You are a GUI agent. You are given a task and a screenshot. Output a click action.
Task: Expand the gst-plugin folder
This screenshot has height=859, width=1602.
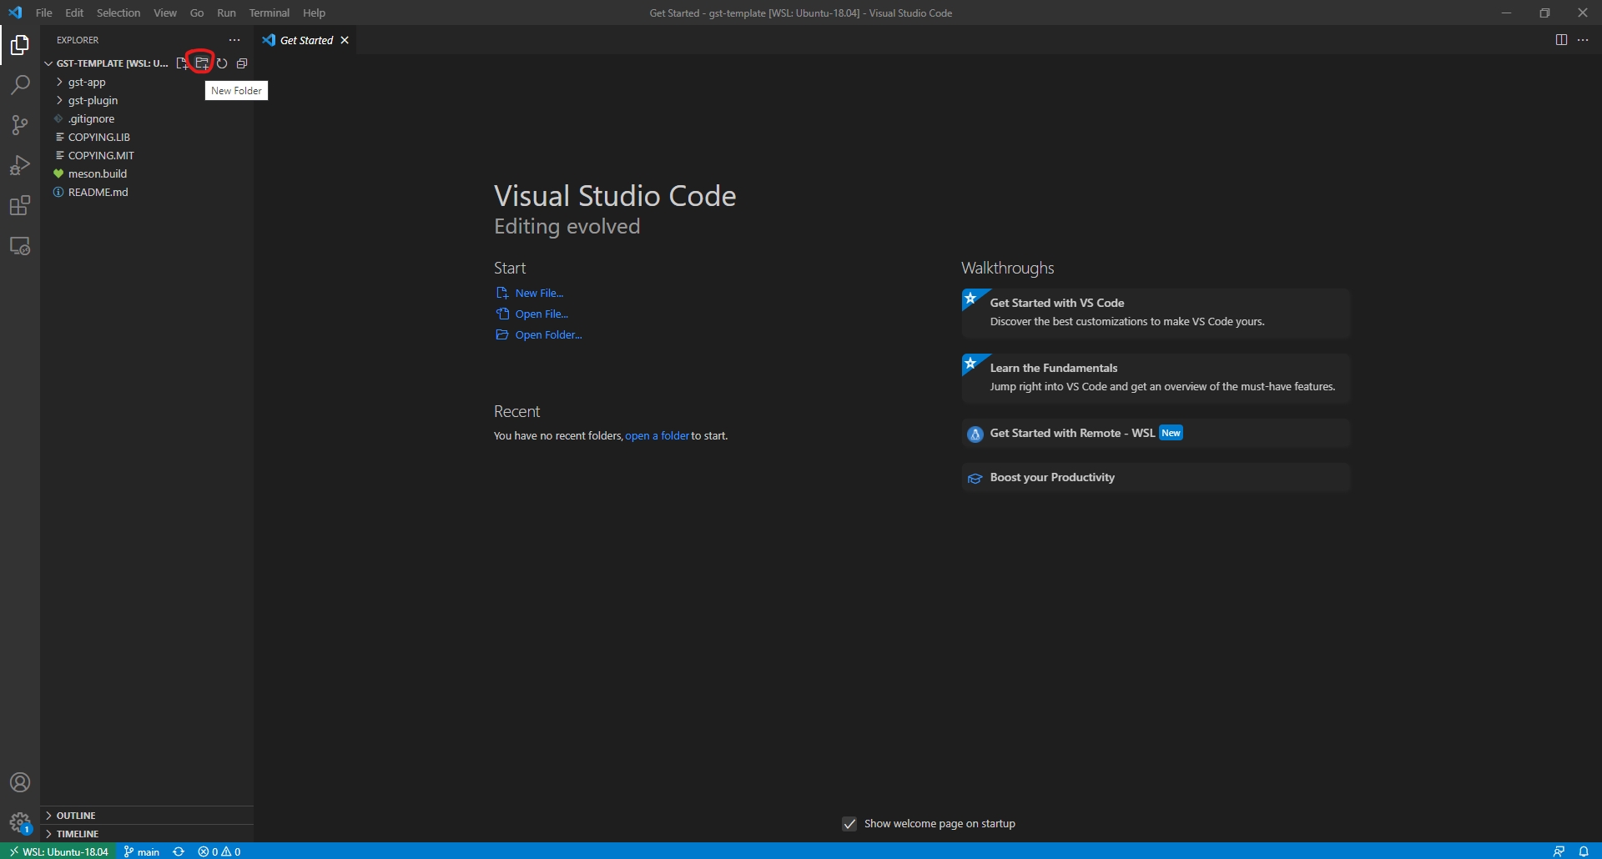click(147, 100)
